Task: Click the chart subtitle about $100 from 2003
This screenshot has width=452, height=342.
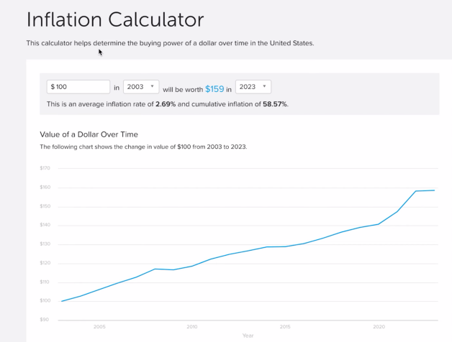Action: [x=143, y=147]
